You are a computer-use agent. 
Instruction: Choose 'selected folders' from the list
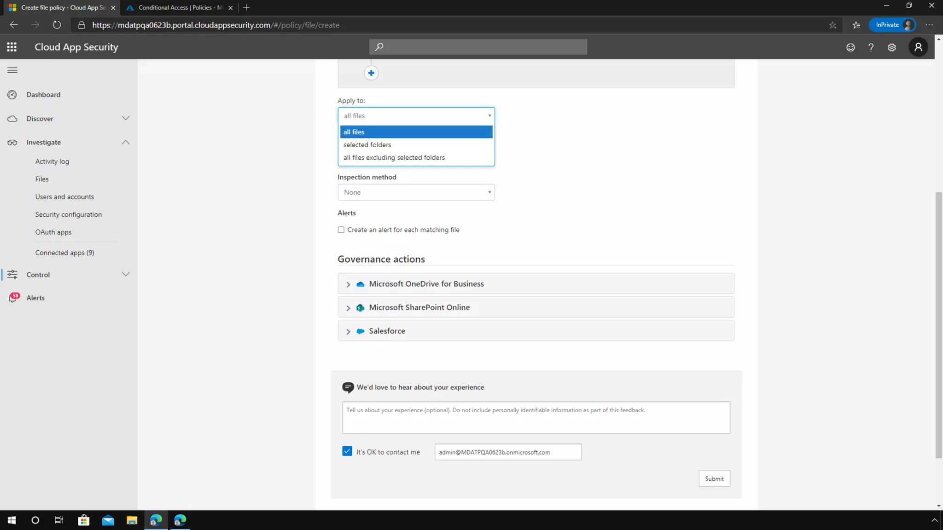367,145
